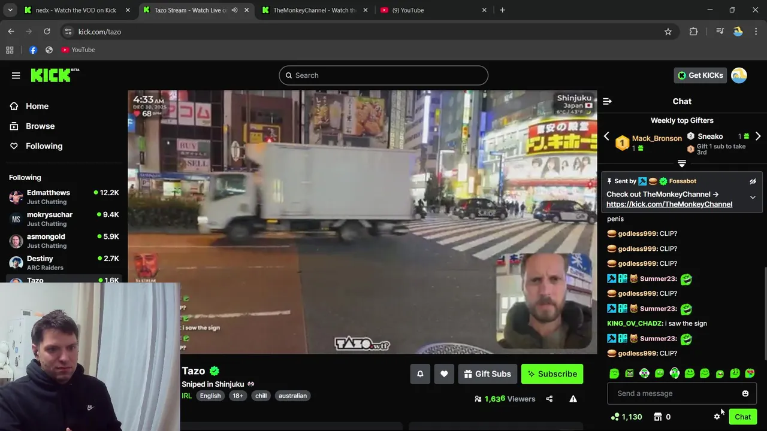The height and width of the screenshot is (431, 767).
Task: Click the Gift Subs button
Action: (487, 374)
